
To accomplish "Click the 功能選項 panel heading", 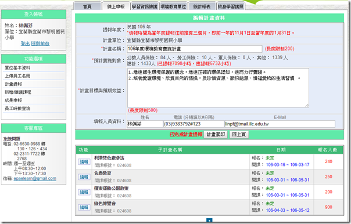I will coord(34,59).
